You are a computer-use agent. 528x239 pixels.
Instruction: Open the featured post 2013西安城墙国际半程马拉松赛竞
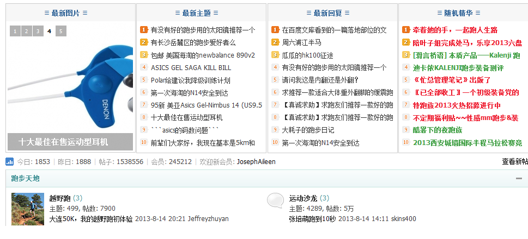point(468,143)
